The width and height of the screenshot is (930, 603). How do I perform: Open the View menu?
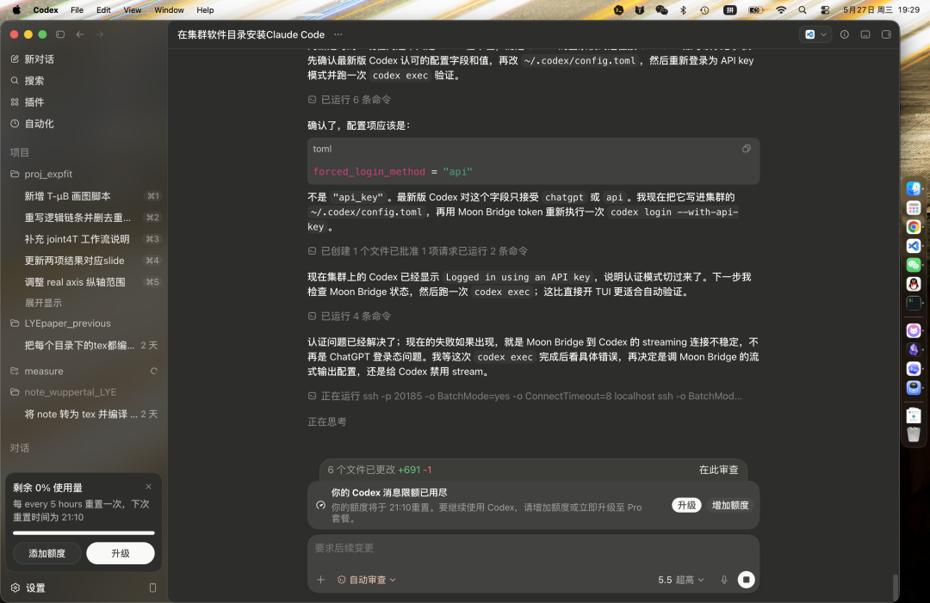pos(133,10)
